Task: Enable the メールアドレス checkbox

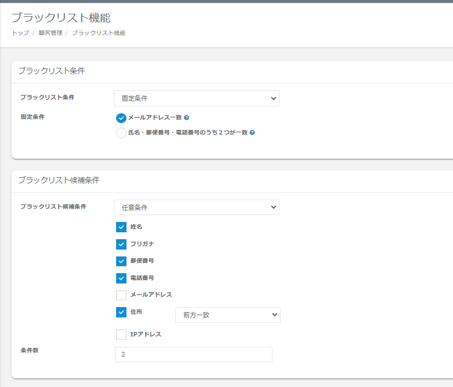Action: [x=121, y=295]
